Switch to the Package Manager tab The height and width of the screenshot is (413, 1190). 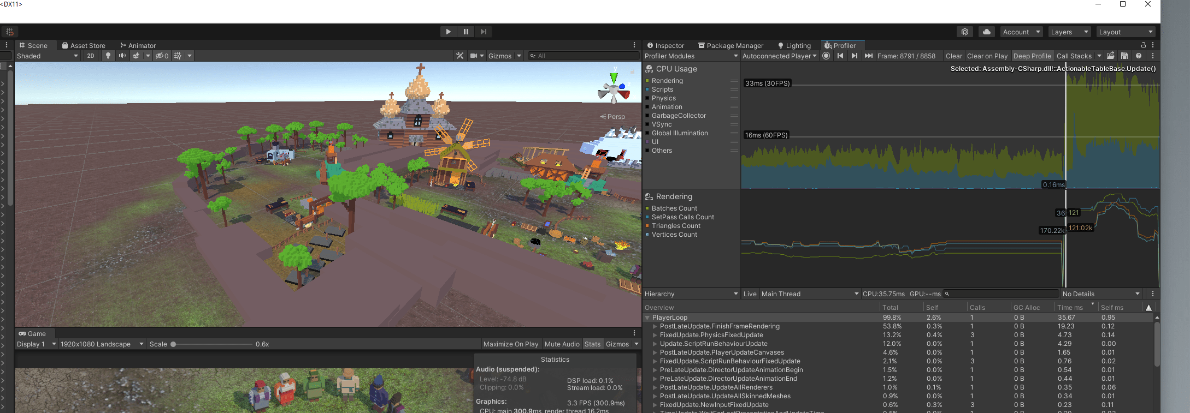(x=731, y=46)
